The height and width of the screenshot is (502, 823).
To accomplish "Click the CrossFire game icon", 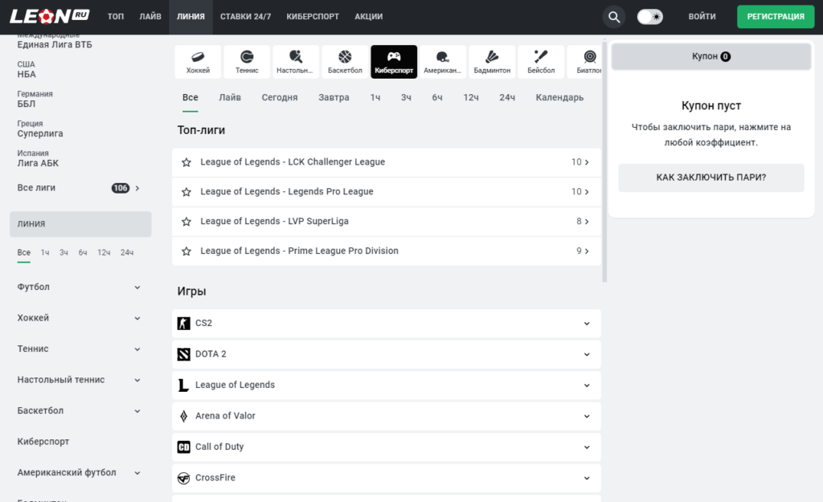I will click(x=184, y=478).
